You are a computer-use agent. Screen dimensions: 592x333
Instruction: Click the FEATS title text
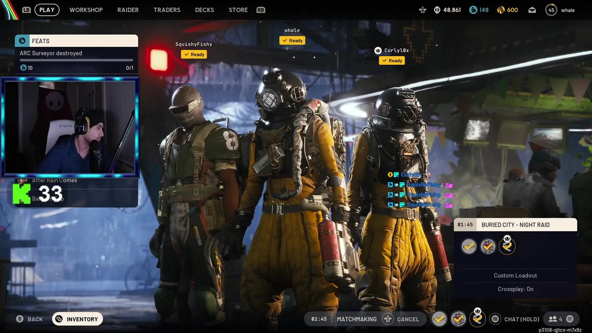click(x=41, y=41)
